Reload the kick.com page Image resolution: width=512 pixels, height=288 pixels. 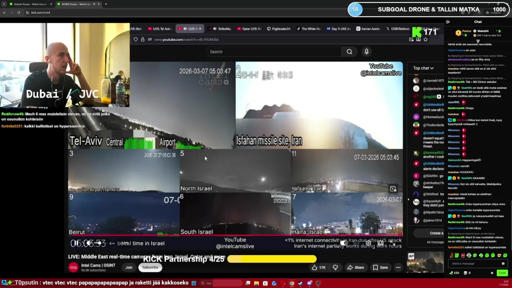(18, 12)
